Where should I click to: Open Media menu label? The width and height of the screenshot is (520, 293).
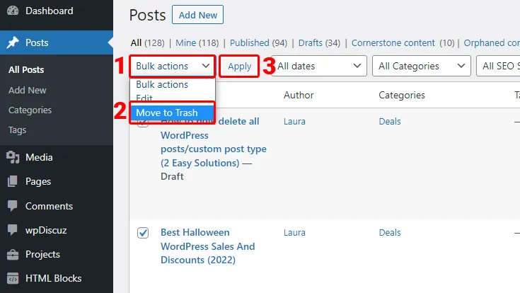pos(39,157)
